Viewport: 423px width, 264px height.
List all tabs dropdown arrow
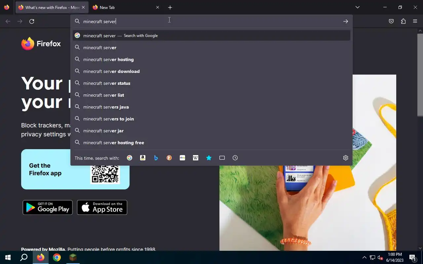coord(357,7)
